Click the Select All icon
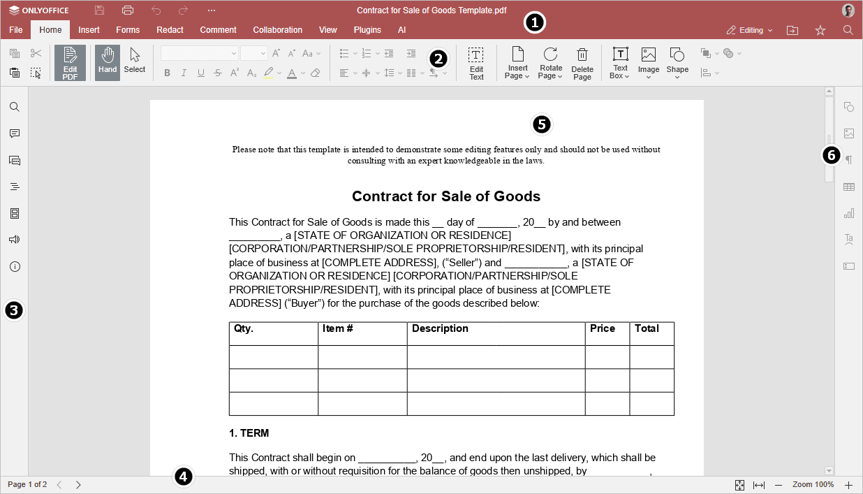This screenshot has width=863, height=494. [x=36, y=73]
